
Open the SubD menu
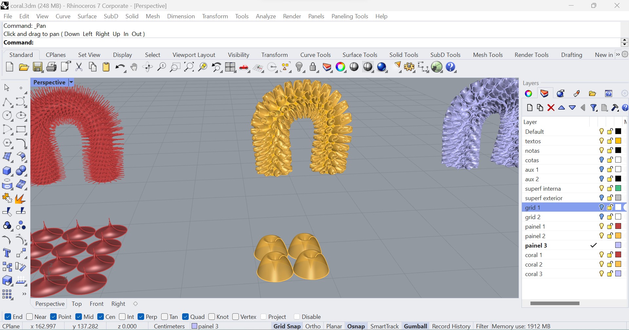coord(111,16)
